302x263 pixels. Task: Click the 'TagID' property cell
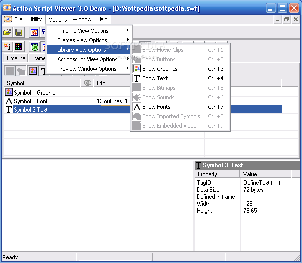tap(204, 183)
